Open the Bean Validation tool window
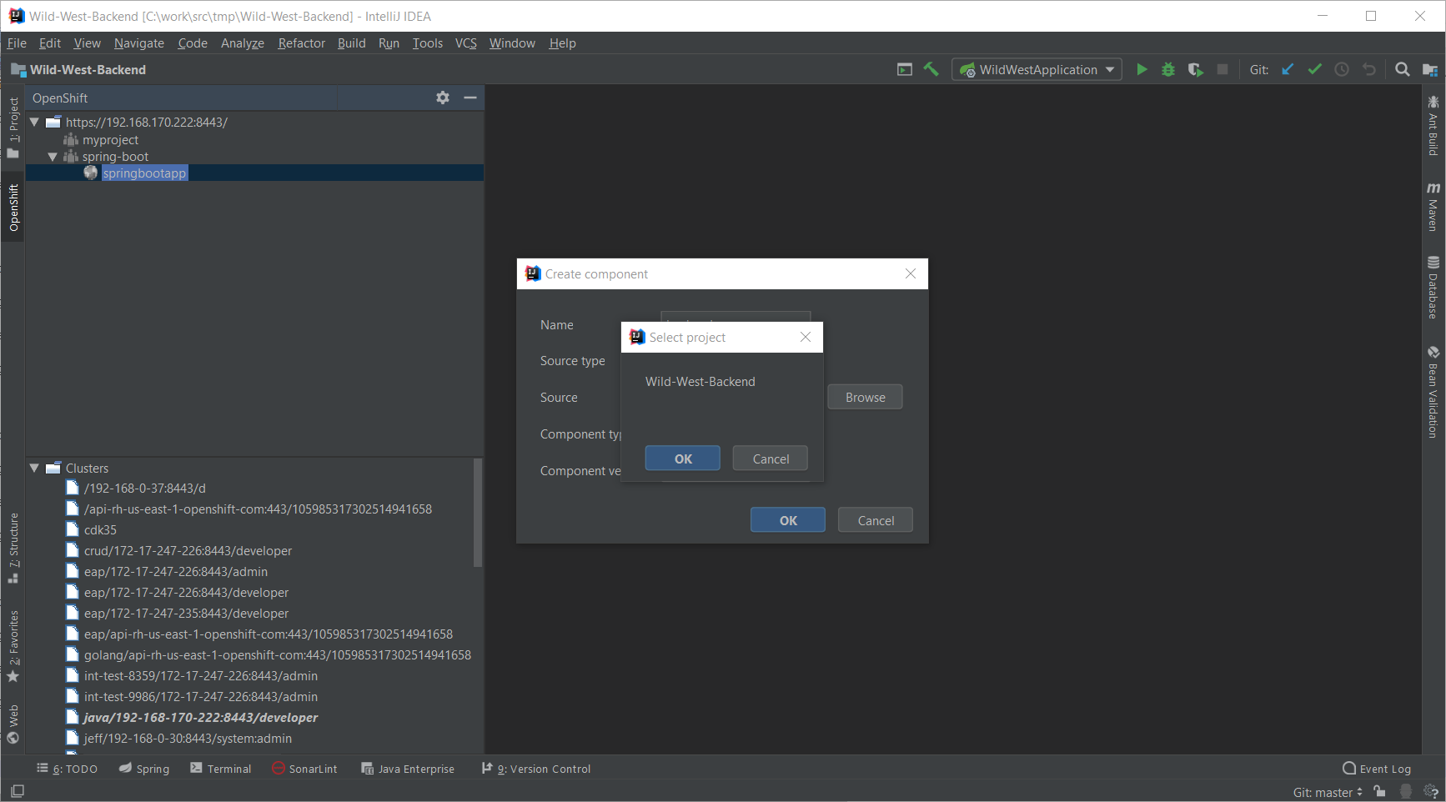 click(1433, 391)
